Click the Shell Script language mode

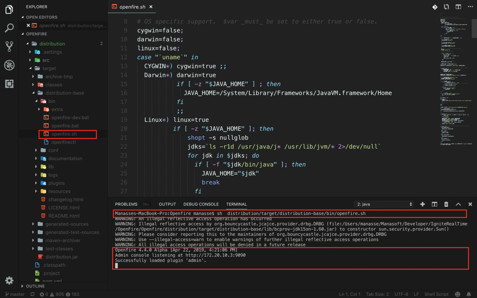point(436,294)
